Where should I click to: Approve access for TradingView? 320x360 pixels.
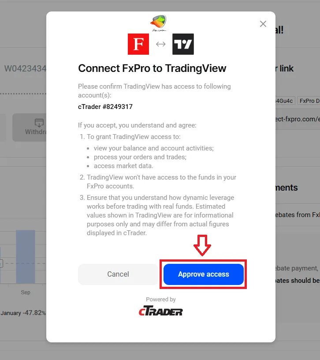(x=204, y=274)
